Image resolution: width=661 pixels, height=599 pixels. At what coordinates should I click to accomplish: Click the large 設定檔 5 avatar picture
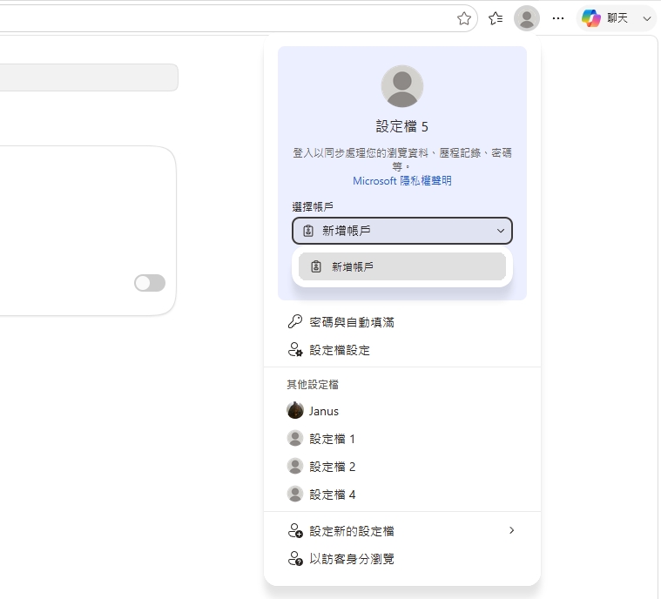point(401,86)
